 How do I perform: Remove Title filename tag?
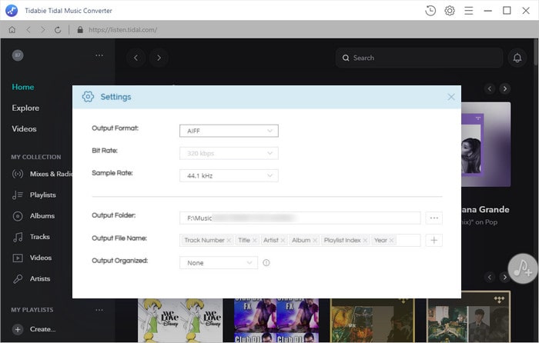click(255, 241)
